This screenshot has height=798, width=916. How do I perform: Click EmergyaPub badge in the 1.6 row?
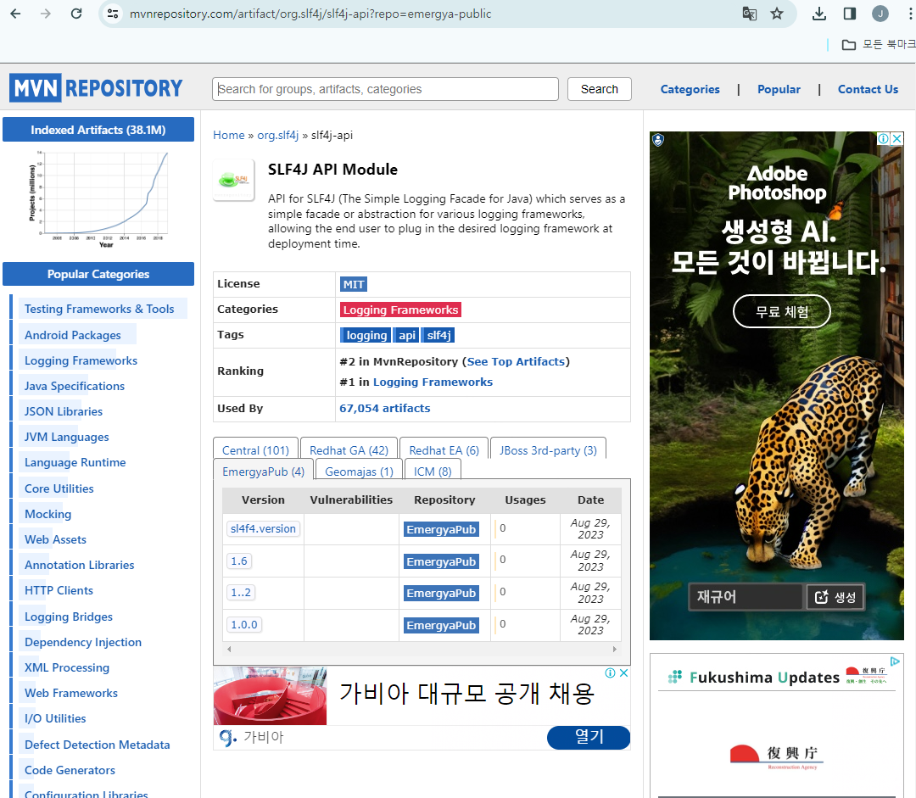pyautogui.click(x=442, y=561)
